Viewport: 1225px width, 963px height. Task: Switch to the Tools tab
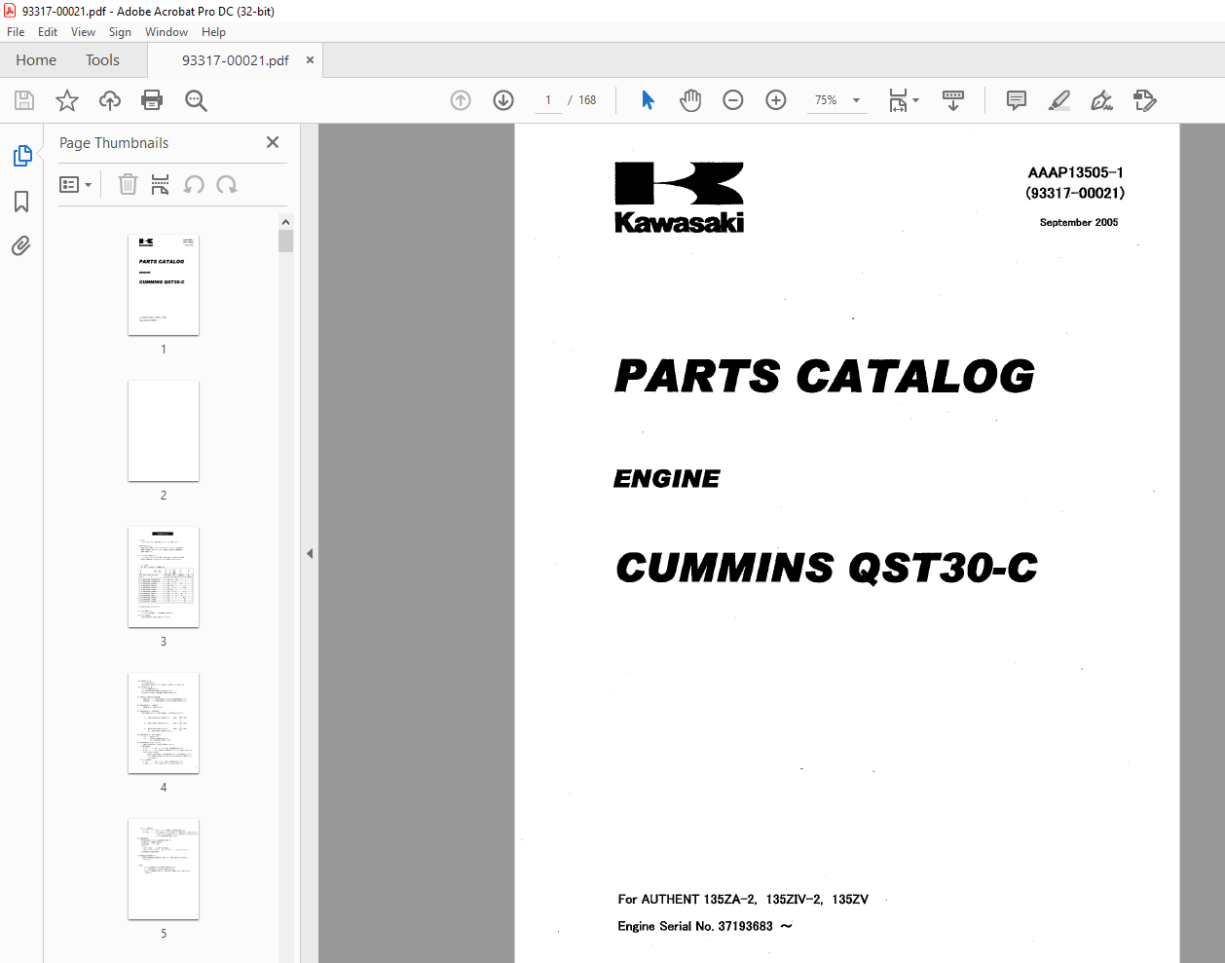pos(102,60)
